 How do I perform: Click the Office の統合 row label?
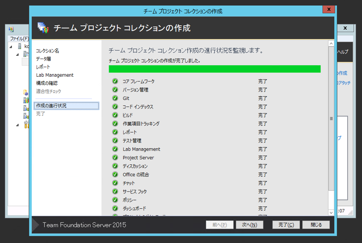[136, 174]
